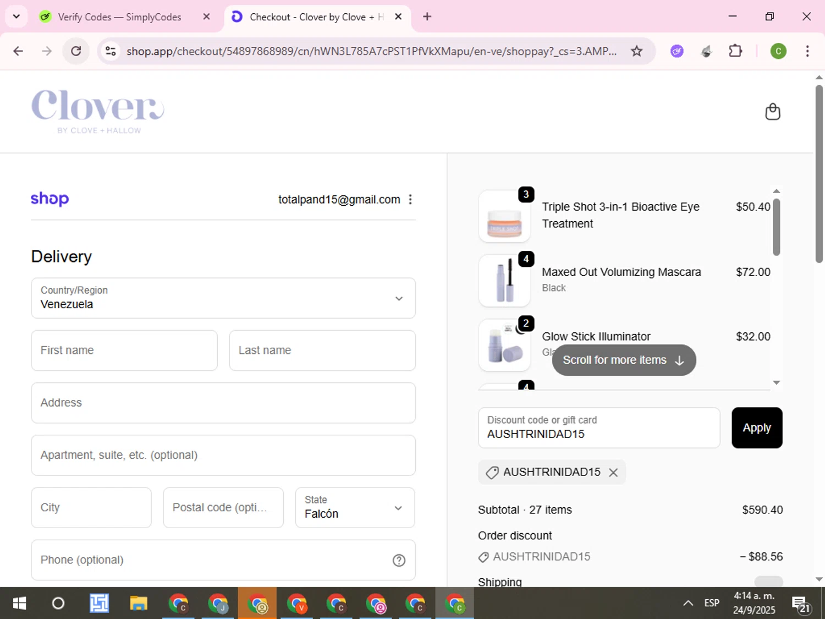Click Glow Stick Illuminator thumbnail
The image size is (825, 619).
tap(504, 345)
